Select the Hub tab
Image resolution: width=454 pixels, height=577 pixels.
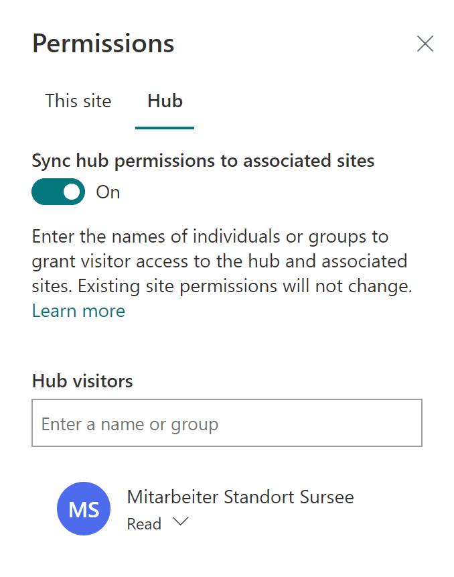pos(165,101)
